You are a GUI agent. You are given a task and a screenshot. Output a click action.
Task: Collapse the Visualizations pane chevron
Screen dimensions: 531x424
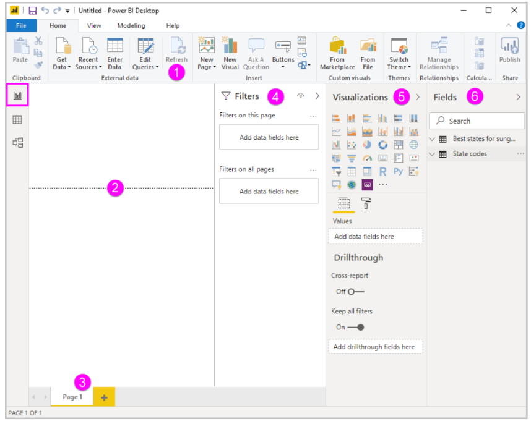(x=418, y=97)
